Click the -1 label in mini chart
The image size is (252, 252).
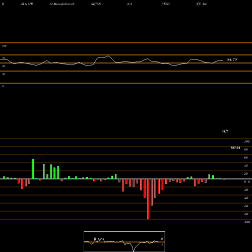162,245
